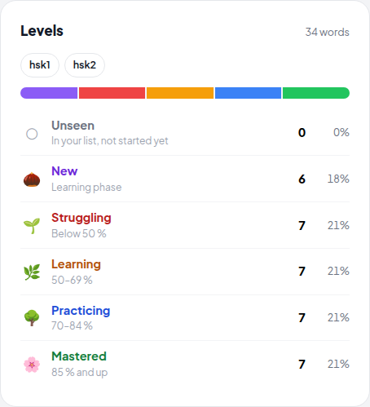Image resolution: width=370 pixels, height=407 pixels.
Task: Toggle the hsk2 filter chip
Action: pos(85,65)
